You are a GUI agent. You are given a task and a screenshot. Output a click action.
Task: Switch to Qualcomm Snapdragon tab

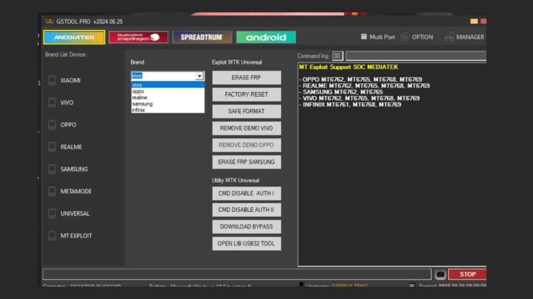[138, 37]
